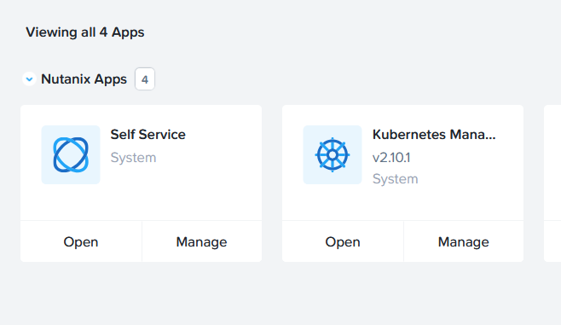Click the Kubernetes helm wheel icon
Screen dimensions: 561x325
(x=333, y=154)
